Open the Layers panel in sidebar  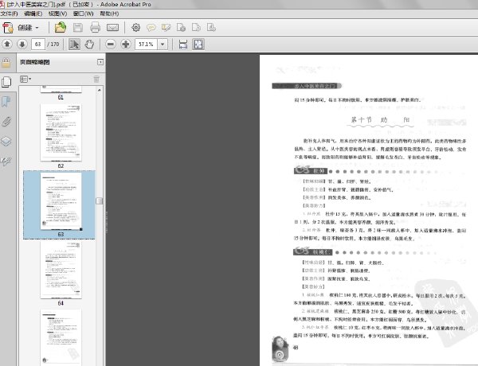pos(6,142)
